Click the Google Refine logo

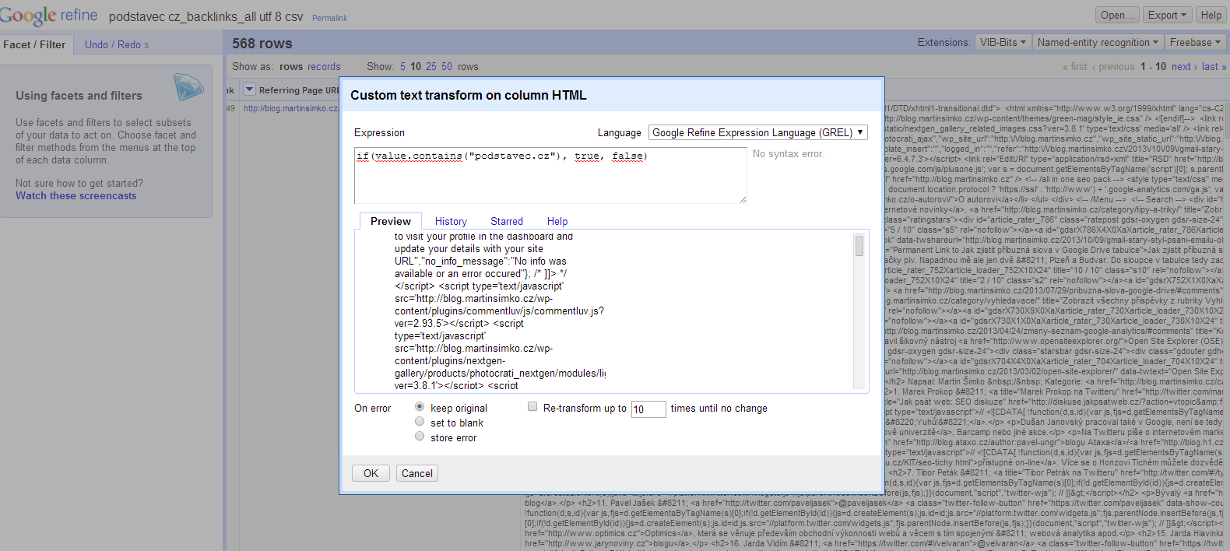click(49, 15)
